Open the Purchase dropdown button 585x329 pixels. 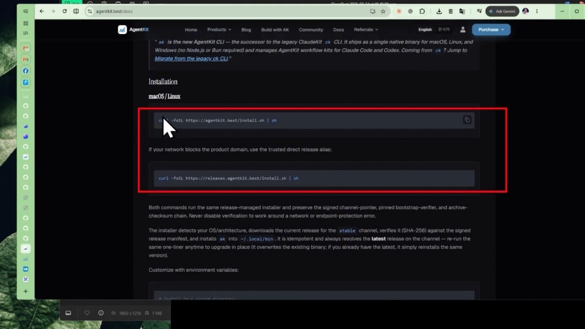(491, 30)
